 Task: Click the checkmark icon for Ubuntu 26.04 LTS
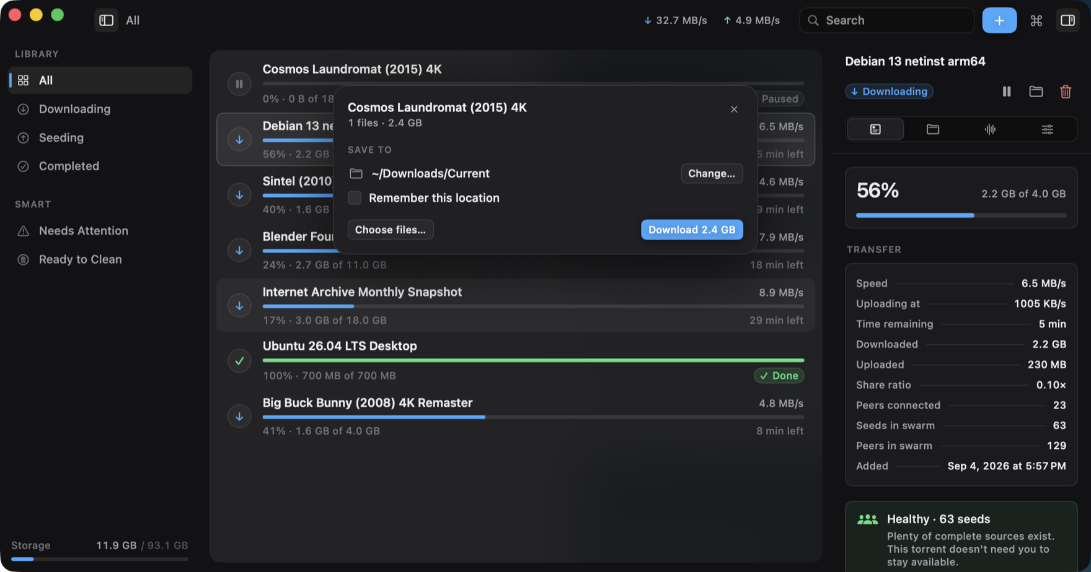tap(239, 361)
